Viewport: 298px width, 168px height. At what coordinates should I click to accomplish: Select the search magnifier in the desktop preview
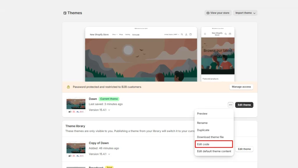coord(182,34)
